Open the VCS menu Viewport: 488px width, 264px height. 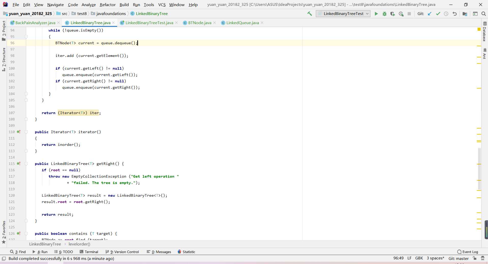(x=162, y=5)
